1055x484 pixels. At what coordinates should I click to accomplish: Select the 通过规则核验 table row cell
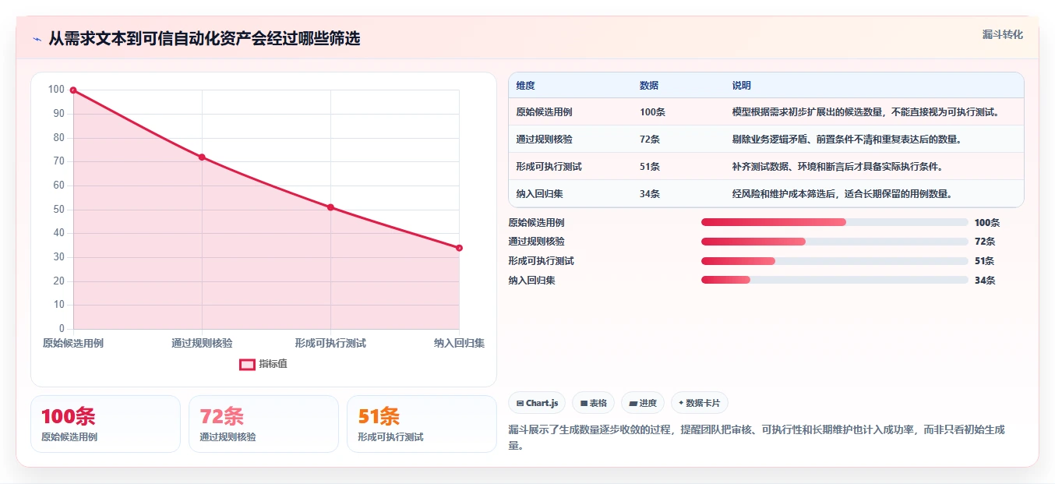[x=544, y=140]
